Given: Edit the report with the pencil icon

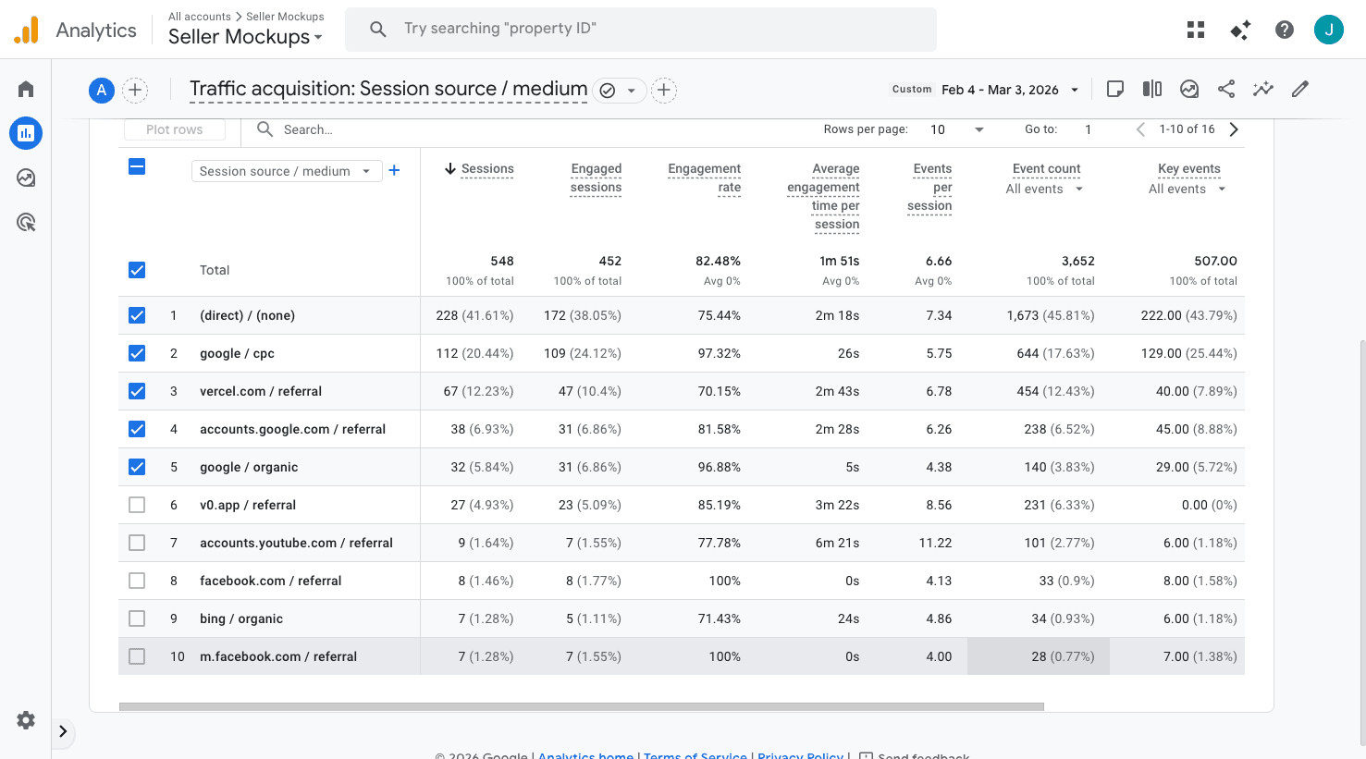Looking at the screenshot, I should 1299,89.
